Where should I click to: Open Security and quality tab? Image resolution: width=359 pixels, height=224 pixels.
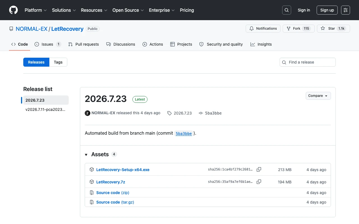coord(221,44)
